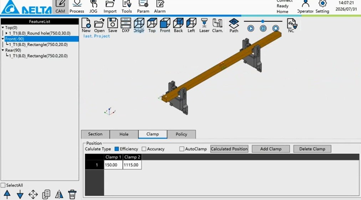
Task: Click the simulation speed slider handle
Action: coord(263,21)
